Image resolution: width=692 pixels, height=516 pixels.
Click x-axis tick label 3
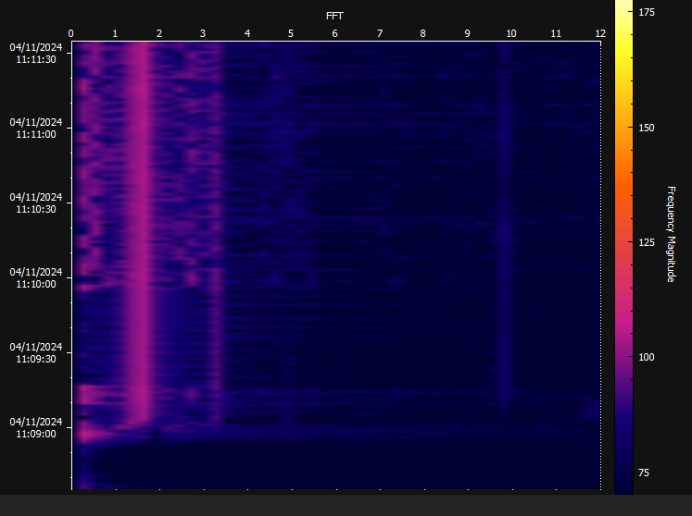point(203,33)
